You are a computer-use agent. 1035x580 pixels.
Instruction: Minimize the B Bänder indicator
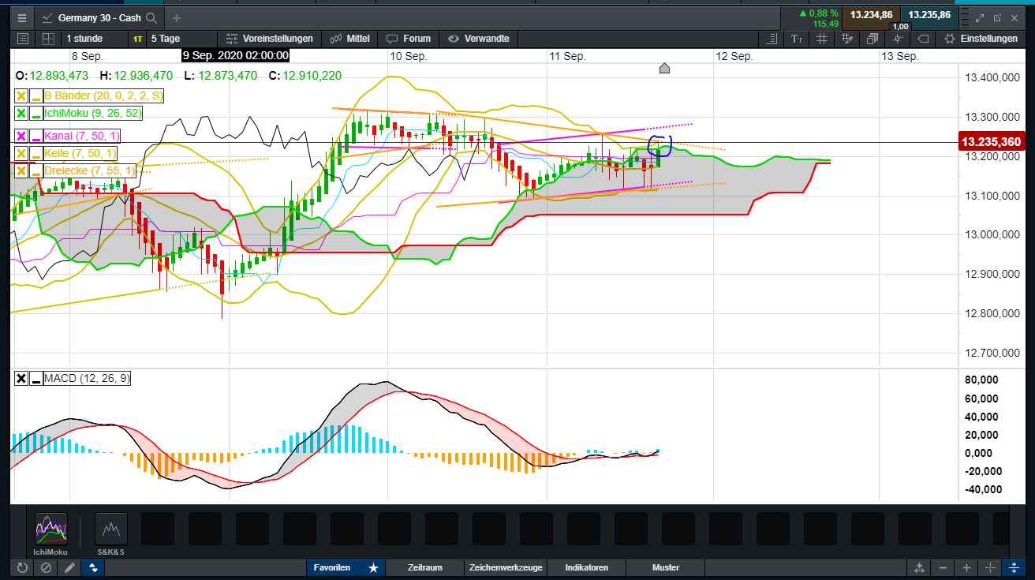(x=35, y=95)
